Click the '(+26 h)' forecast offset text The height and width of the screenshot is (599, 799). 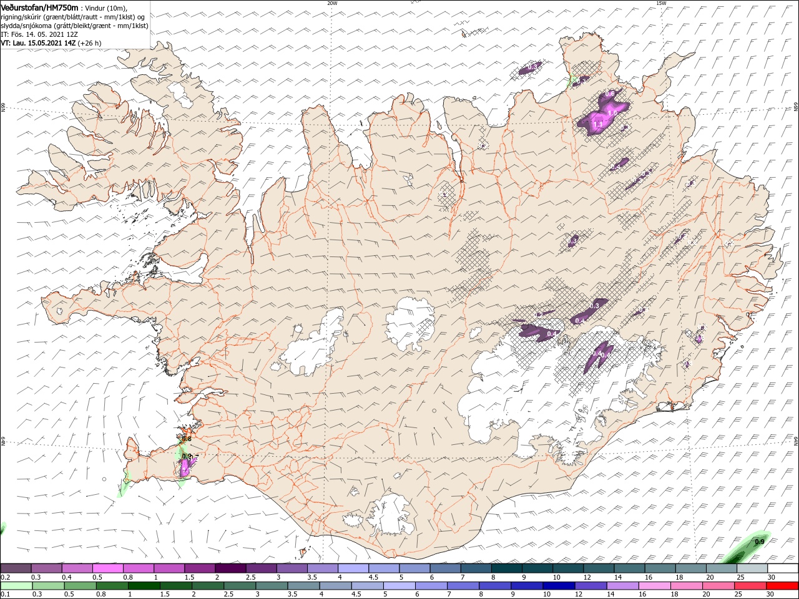(x=90, y=43)
